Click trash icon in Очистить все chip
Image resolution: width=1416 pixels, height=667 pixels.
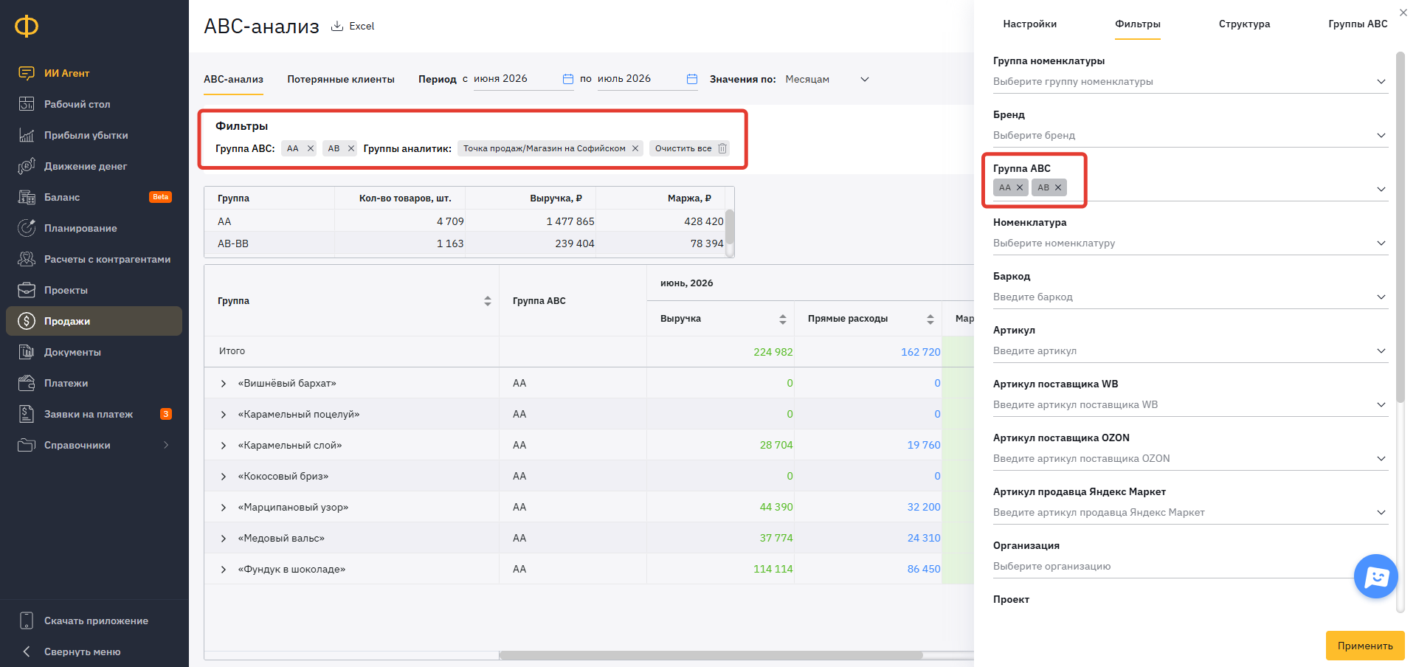pyautogui.click(x=722, y=148)
